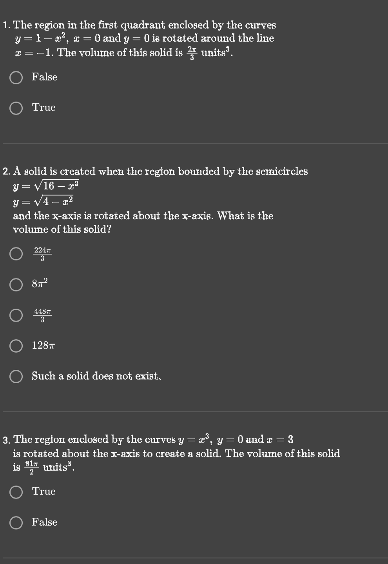Screen dimensions: 388x564
Task: Select True for question 1
Action: pos(16,107)
